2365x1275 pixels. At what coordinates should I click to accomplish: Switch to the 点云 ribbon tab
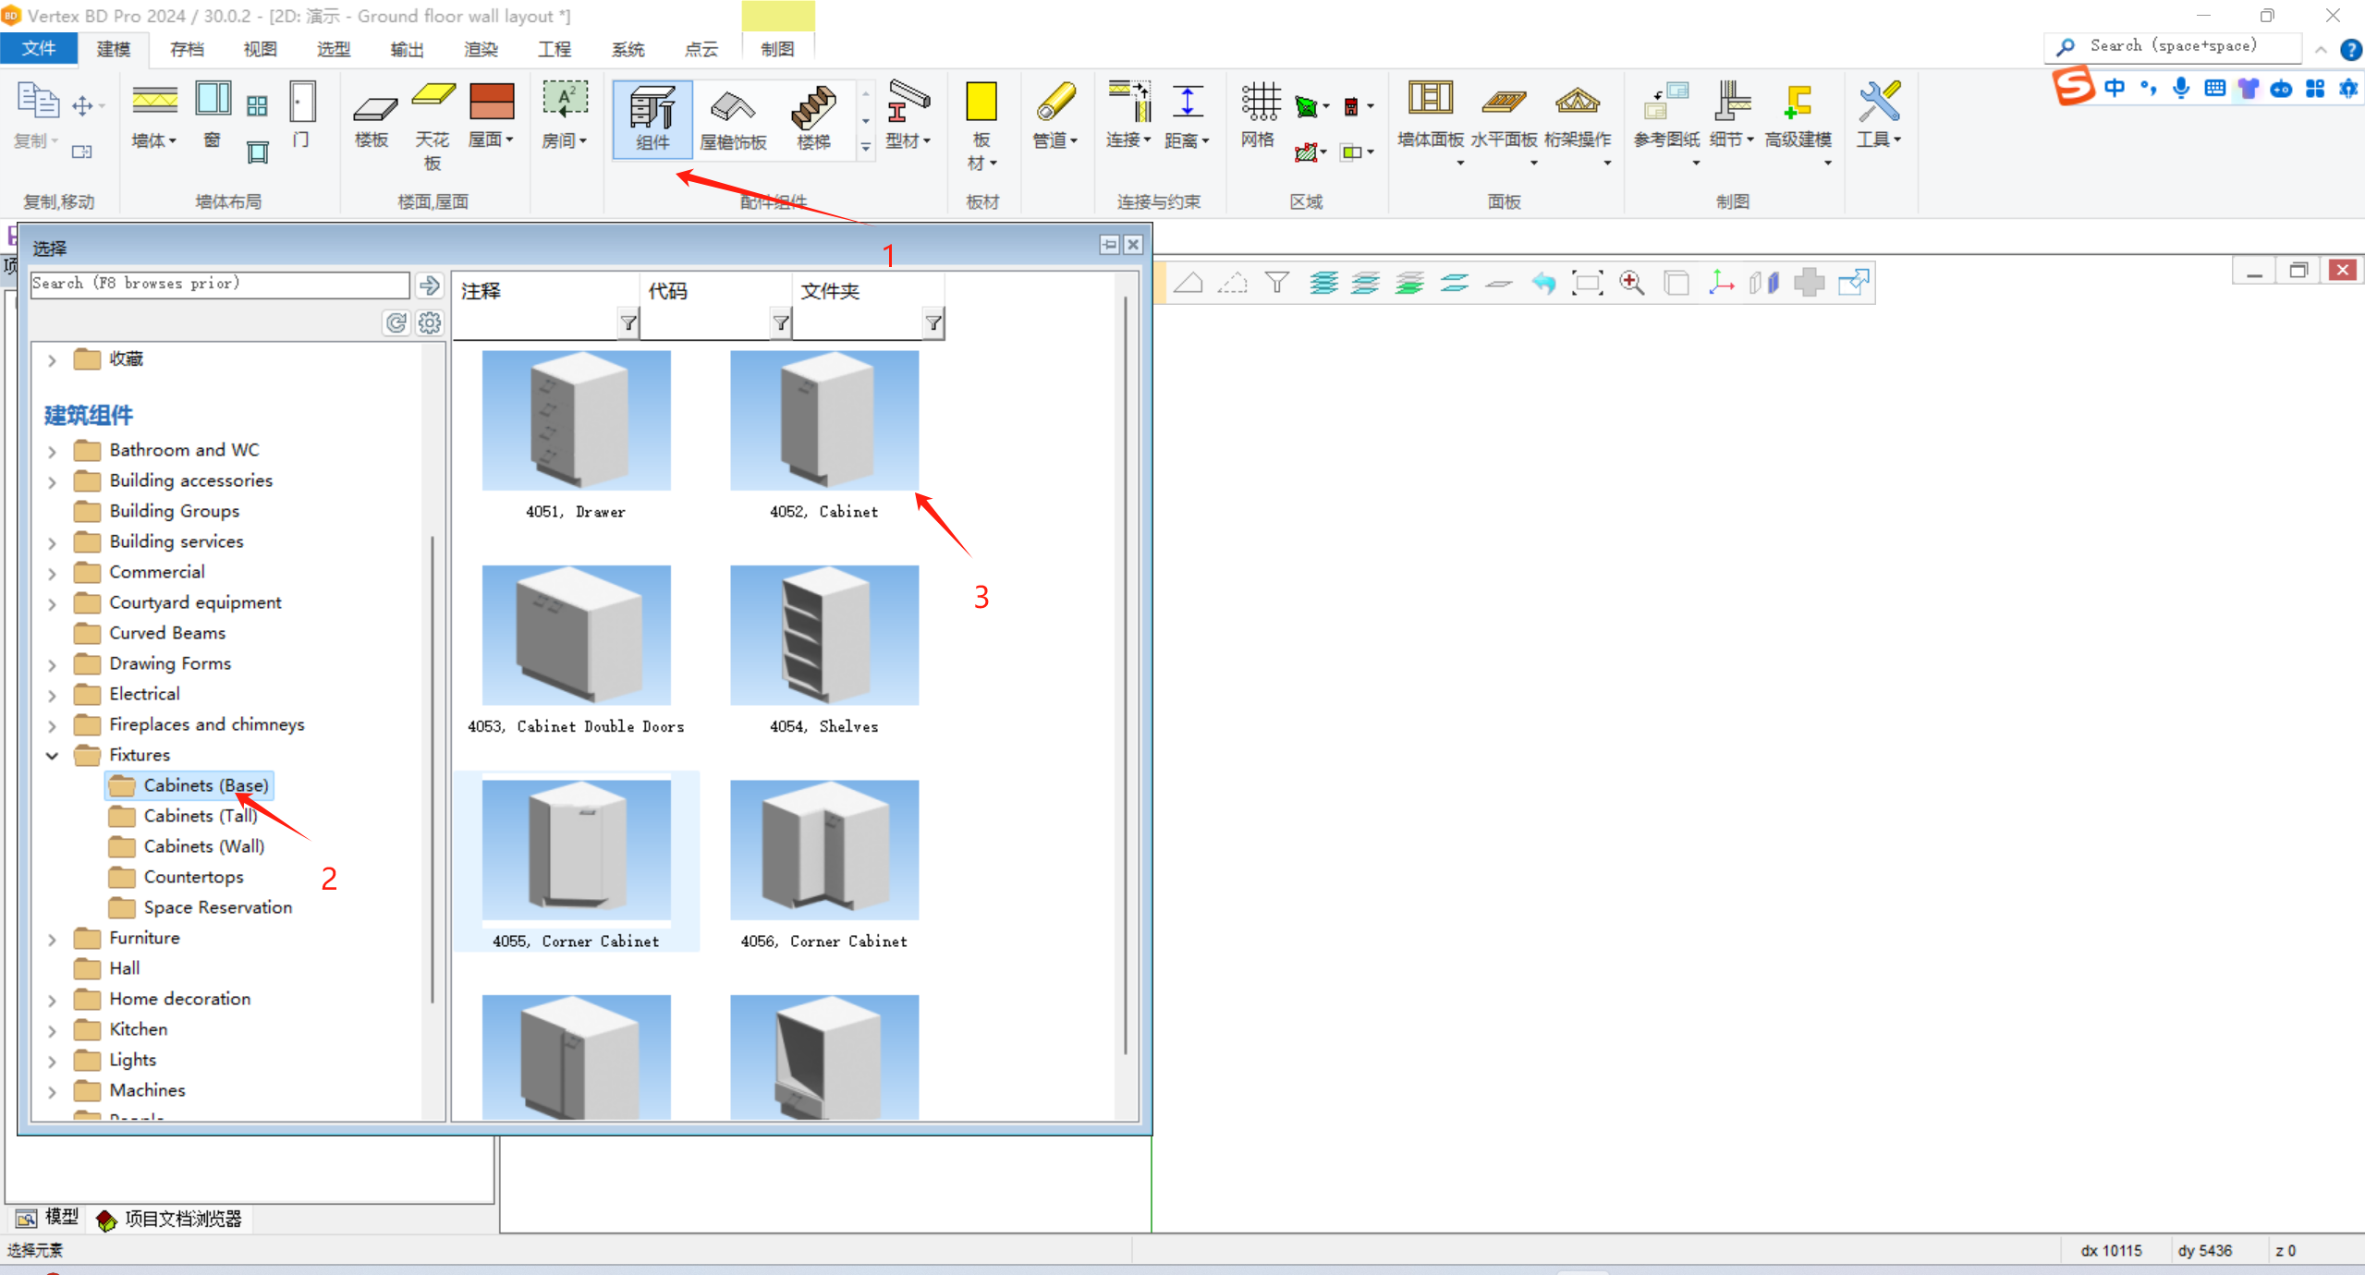click(701, 49)
